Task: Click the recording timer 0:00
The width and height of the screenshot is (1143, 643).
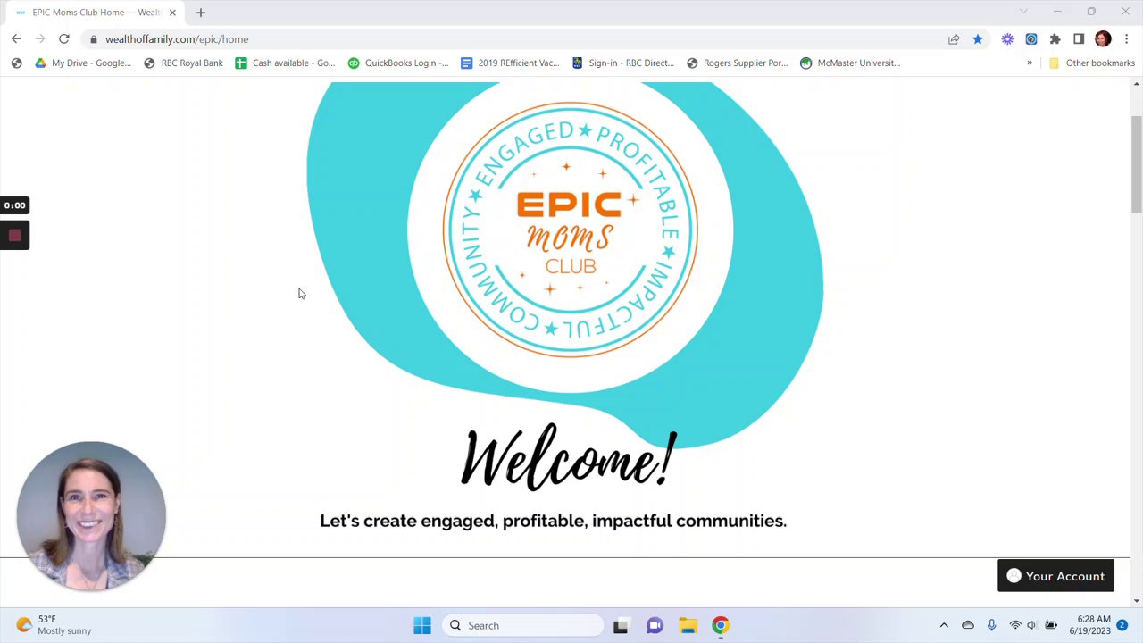Action: click(x=14, y=205)
